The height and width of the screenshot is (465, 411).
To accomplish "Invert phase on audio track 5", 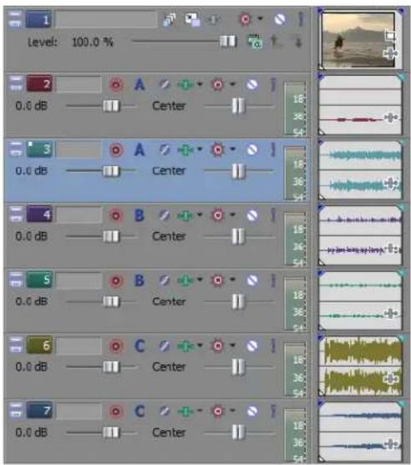I will [x=164, y=281].
